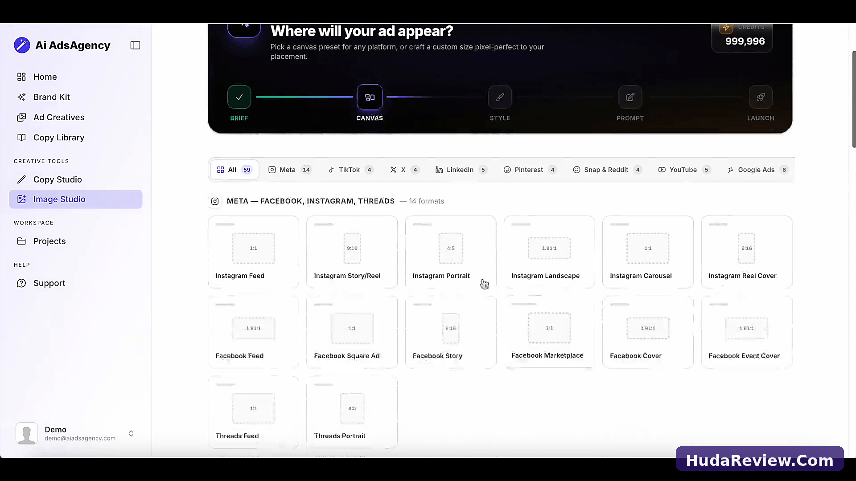856x481 pixels.
Task: Open Brand Kit from the sidebar
Action: point(52,97)
